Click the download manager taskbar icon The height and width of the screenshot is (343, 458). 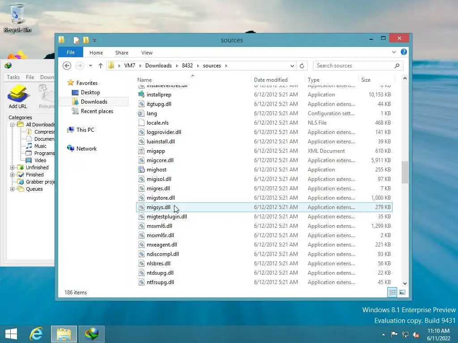click(x=92, y=334)
